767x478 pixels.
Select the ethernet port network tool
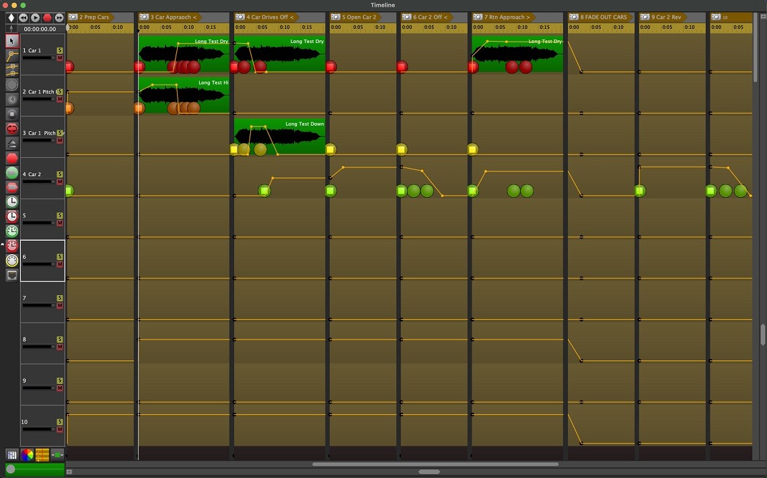[11, 275]
